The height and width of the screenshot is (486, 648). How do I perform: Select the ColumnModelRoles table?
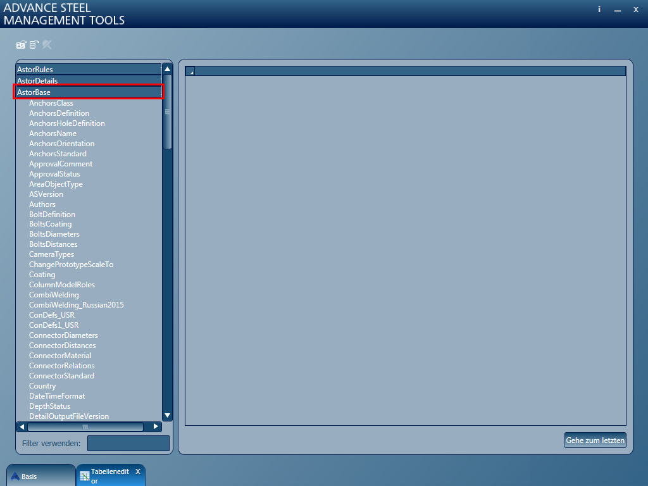[x=62, y=285]
